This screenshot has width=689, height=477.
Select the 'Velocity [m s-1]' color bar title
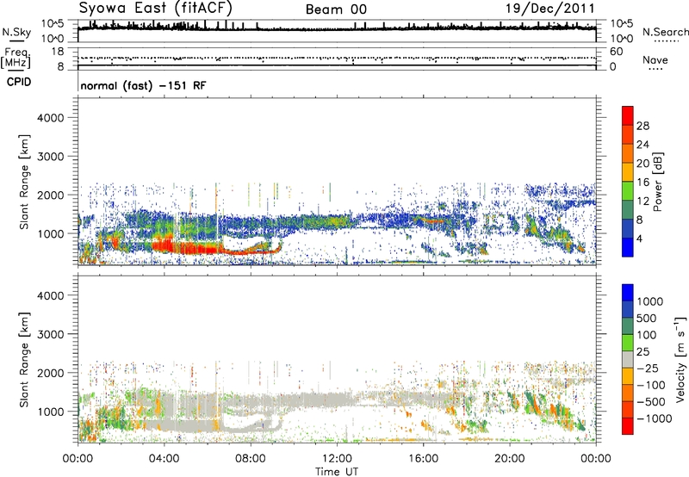click(x=680, y=359)
